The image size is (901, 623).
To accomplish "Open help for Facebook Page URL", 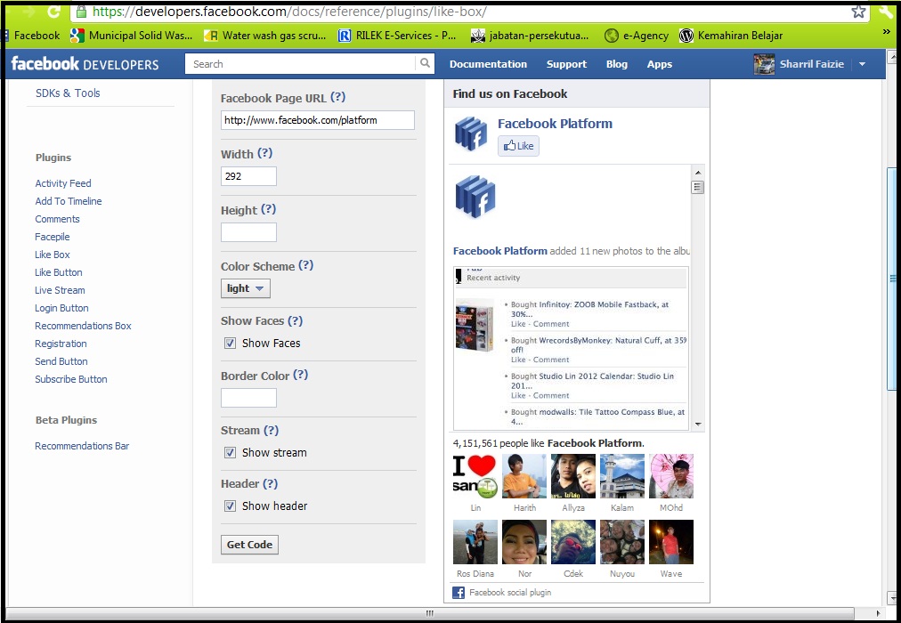I will (338, 97).
